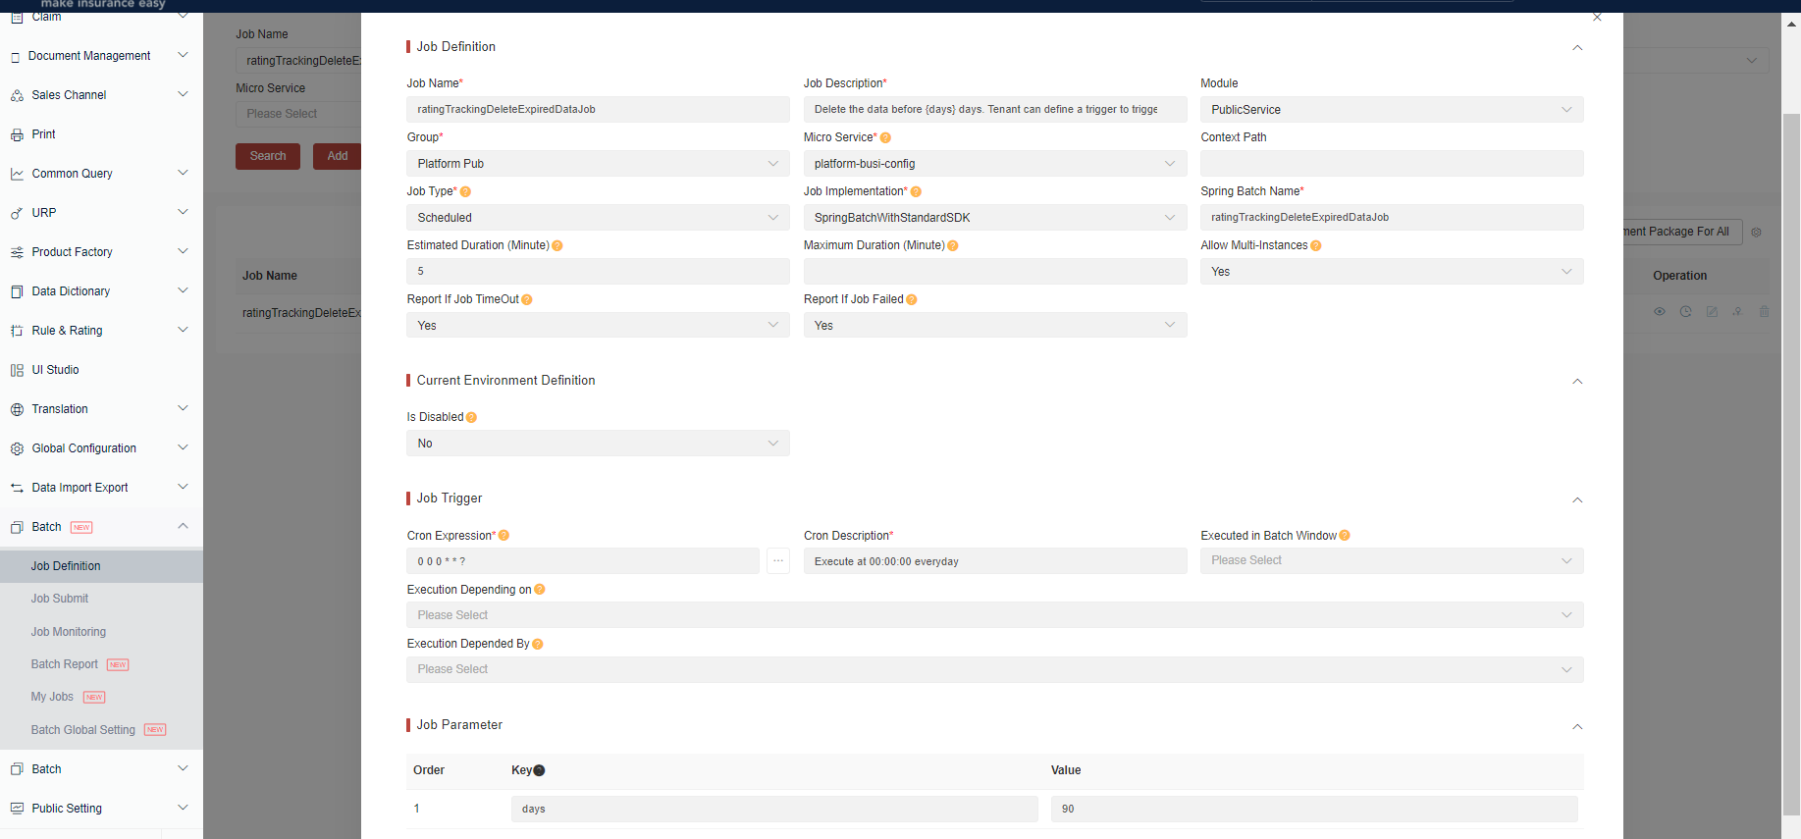
Task: Open cron expression builder ellipsis button
Action: (778, 561)
